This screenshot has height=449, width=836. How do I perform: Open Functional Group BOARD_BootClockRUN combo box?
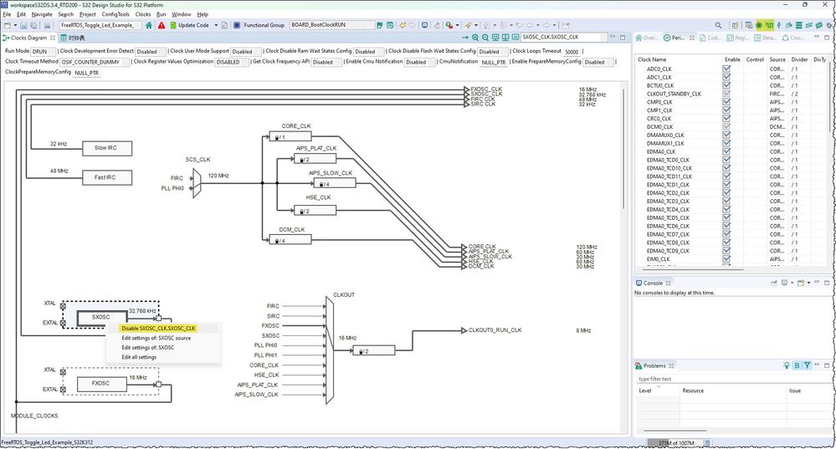pyautogui.click(x=332, y=25)
